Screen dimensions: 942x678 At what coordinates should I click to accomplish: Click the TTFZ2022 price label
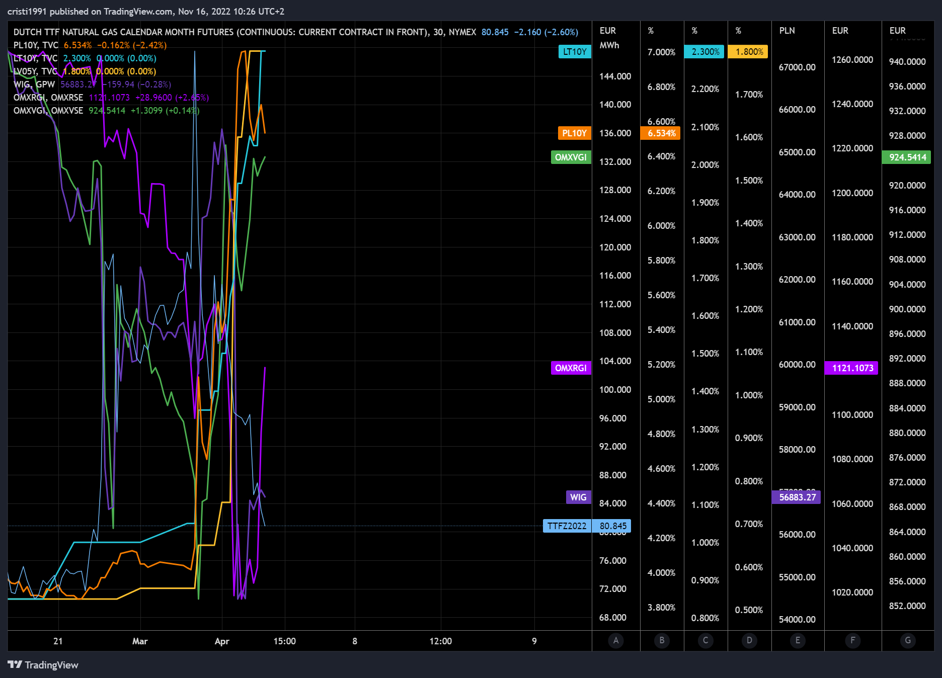click(568, 526)
